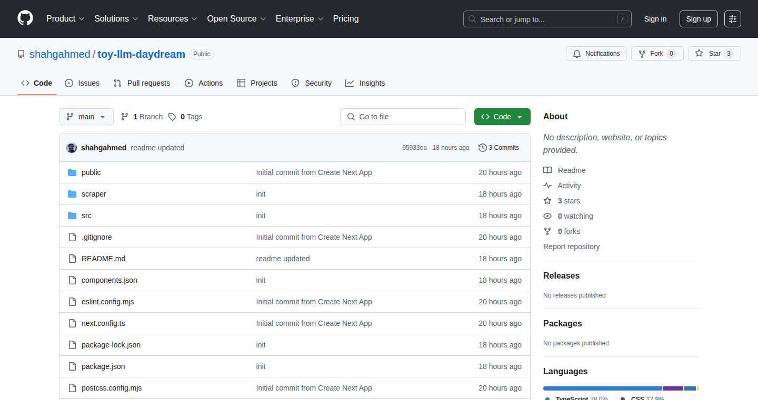Click the components.json file icon

72,280
